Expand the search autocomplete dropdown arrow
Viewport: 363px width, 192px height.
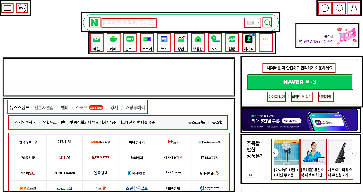(258, 23)
